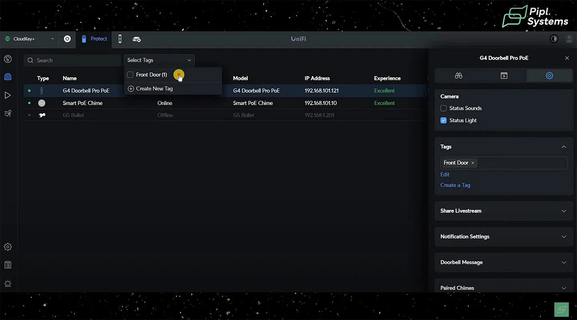Viewport: 577px width, 320px height.
Task: Open the settings gear tab in panel
Action: click(549, 76)
